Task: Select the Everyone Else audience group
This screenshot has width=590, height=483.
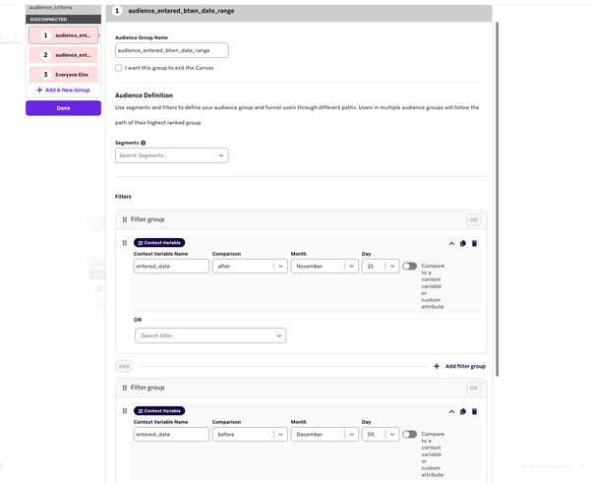Action: 64,75
